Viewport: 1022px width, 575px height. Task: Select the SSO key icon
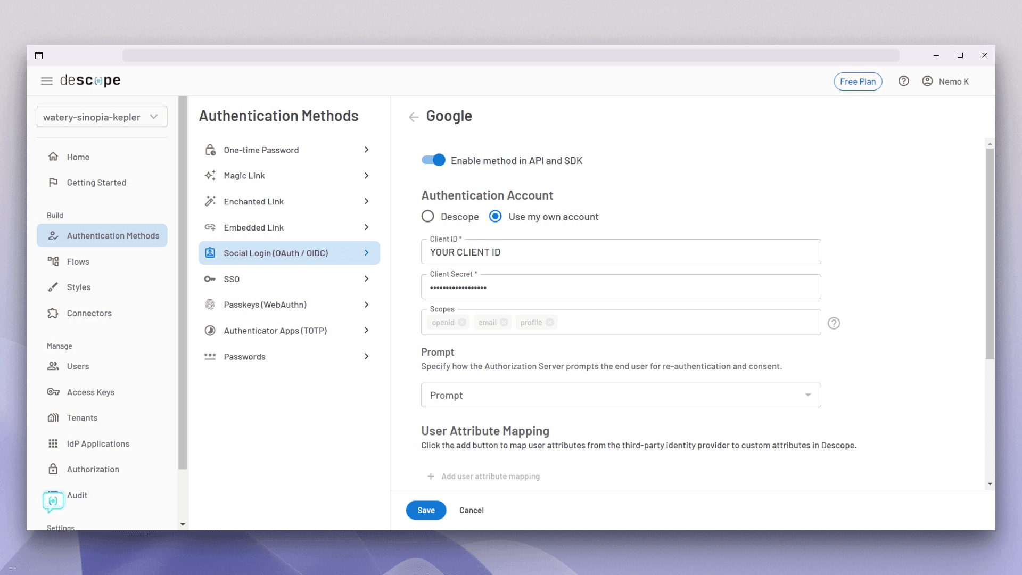(x=210, y=278)
